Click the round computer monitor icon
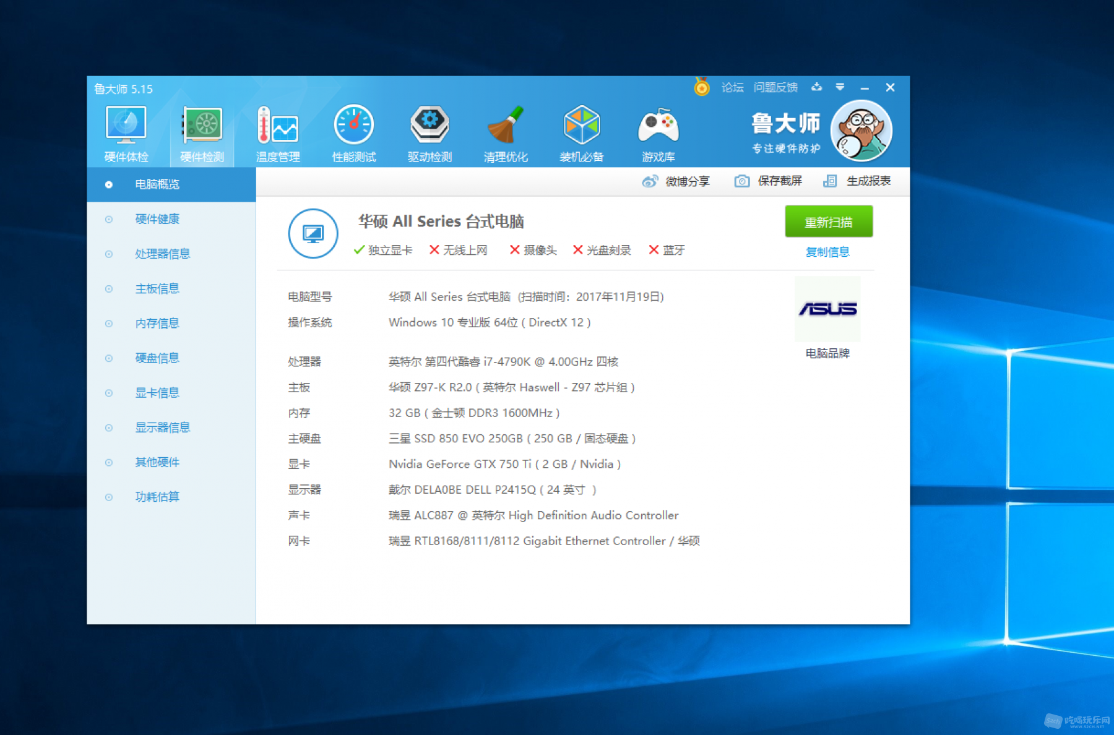This screenshot has height=735, width=1114. click(313, 233)
